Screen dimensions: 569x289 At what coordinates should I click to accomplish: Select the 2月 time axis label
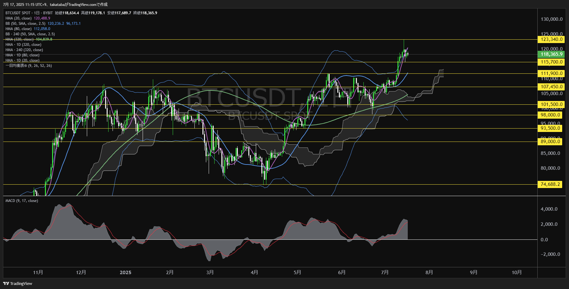170,272
